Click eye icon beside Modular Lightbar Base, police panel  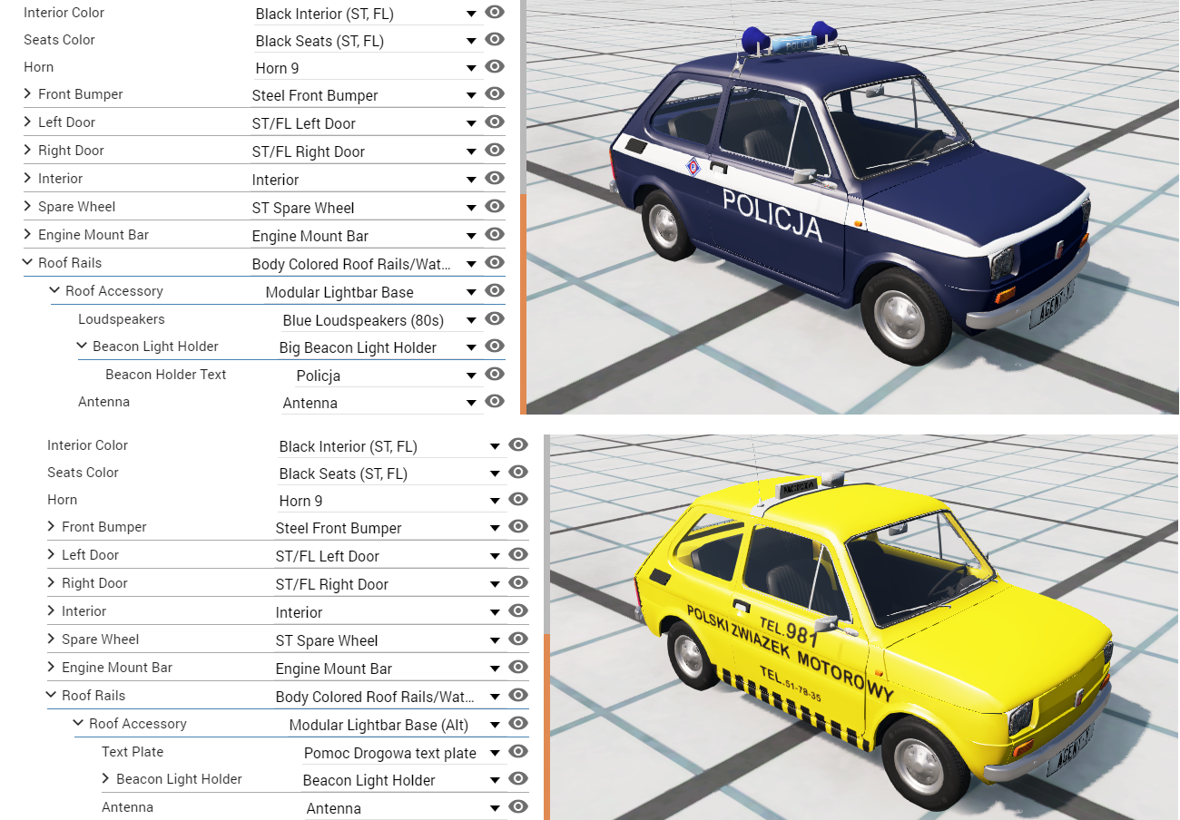(495, 291)
